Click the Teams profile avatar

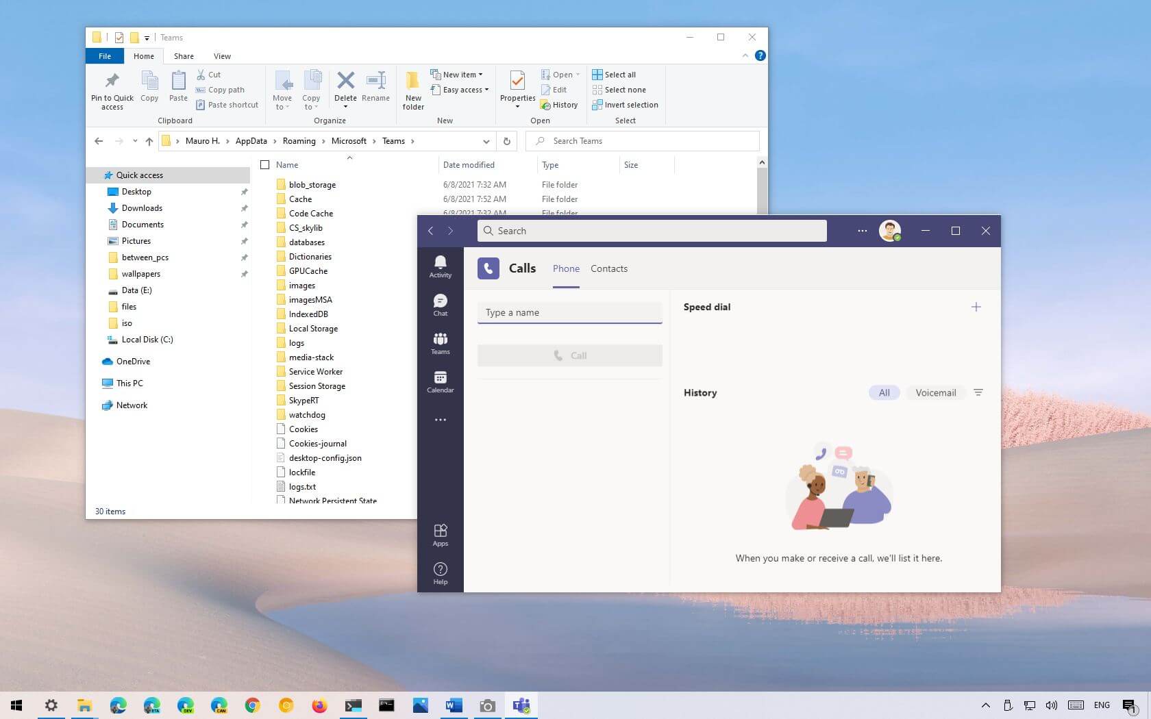[x=889, y=231]
